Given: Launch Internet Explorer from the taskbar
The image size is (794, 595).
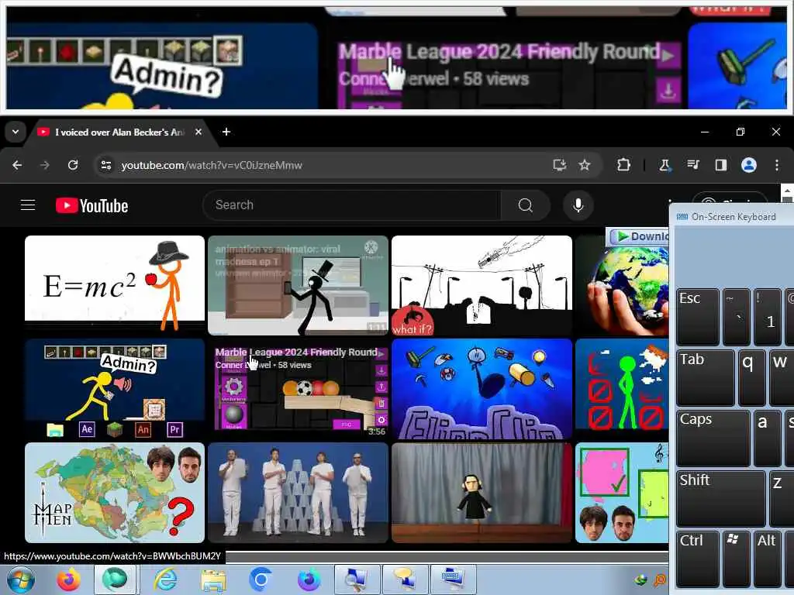Looking at the screenshot, I should click(x=166, y=580).
